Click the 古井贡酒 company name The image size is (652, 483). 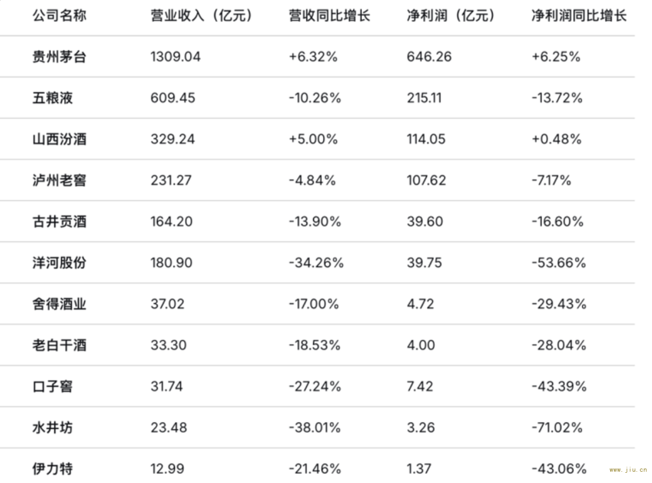[x=59, y=222]
